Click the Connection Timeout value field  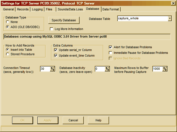pyautogui.click(x=45, y=69)
